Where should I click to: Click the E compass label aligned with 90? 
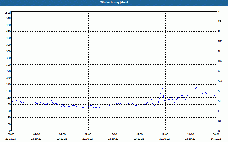219,111
